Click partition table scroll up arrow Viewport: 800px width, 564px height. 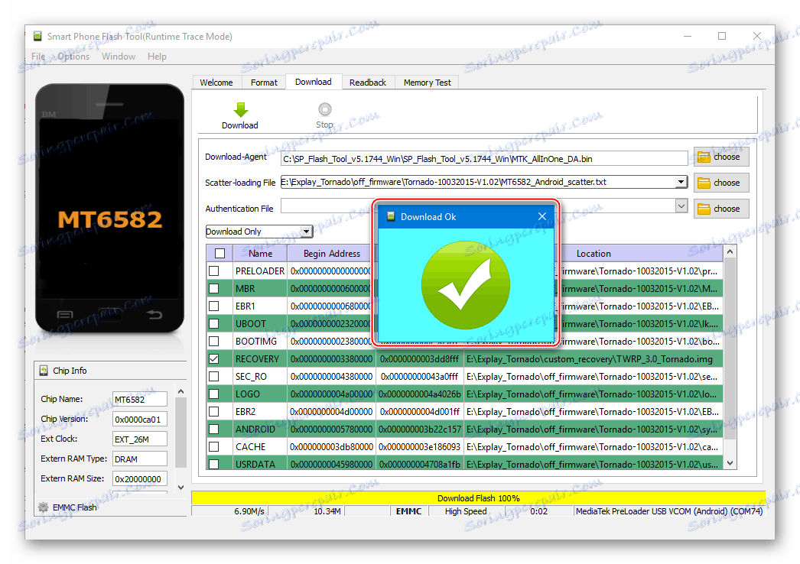(730, 252)
